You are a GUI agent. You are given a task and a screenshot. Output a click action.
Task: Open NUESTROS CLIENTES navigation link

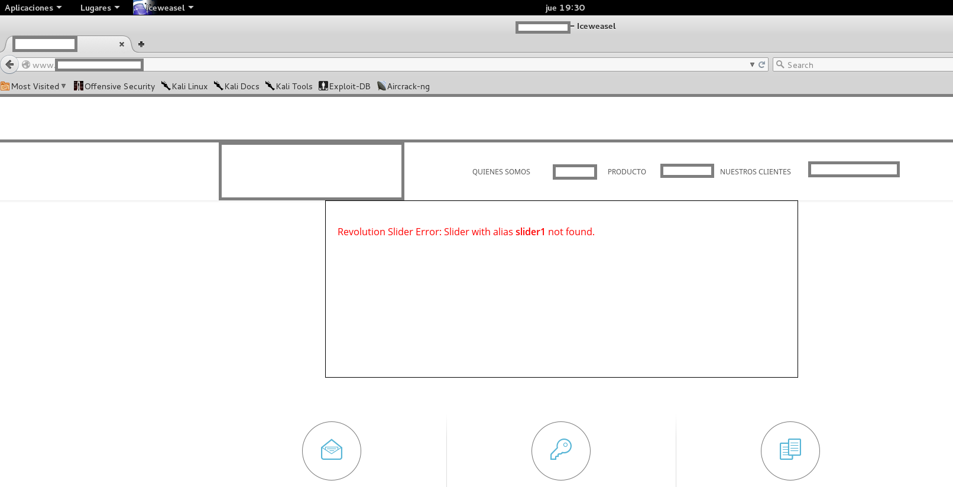click(x=755, y=172)
